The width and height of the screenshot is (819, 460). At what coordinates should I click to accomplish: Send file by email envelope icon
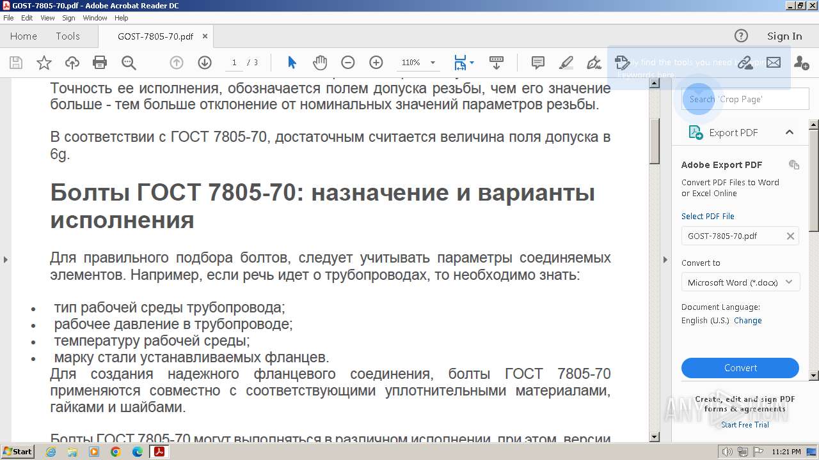pos(774,63)
